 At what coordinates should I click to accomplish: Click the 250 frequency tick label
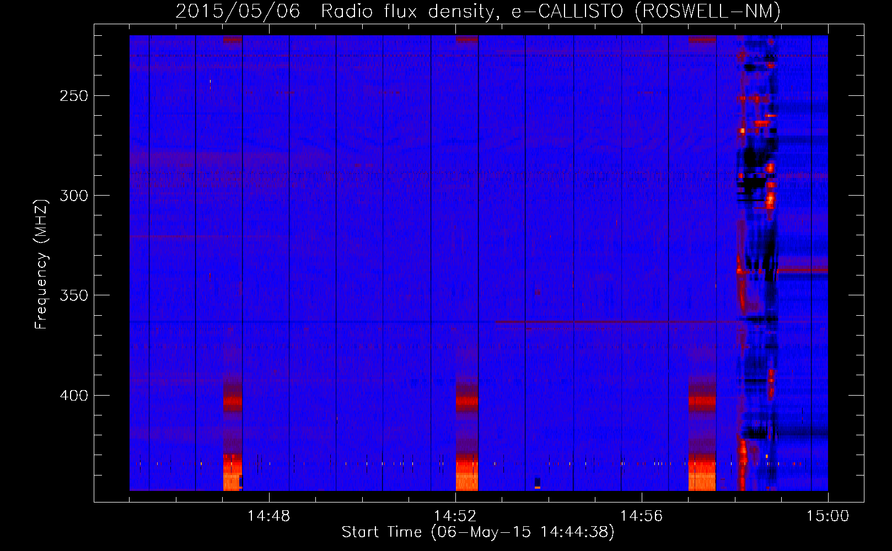(74, 96)
